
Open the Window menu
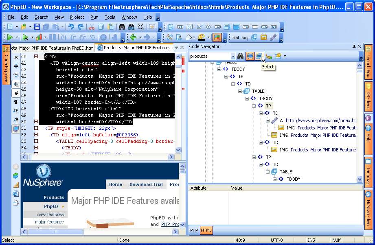[x=129, y=17]
